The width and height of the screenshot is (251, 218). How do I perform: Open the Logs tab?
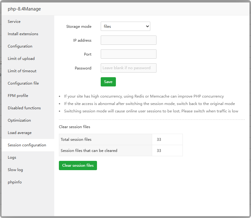12,157
